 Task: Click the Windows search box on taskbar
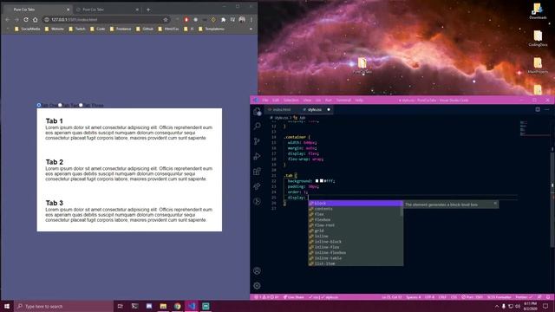point(63,306)
